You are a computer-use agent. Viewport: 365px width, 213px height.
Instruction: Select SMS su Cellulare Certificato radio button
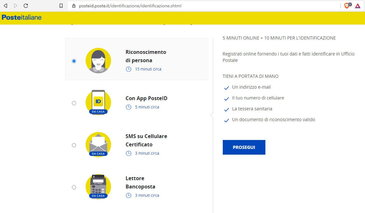coord(74,145)
